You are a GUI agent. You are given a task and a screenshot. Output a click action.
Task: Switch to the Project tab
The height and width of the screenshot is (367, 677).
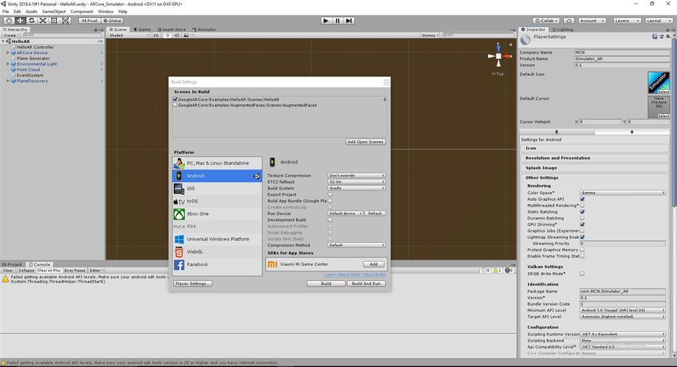coord(12,265)
